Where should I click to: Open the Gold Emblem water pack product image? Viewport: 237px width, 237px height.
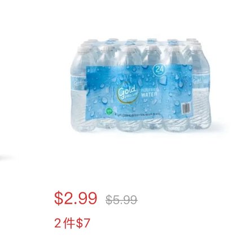point(141,85)
